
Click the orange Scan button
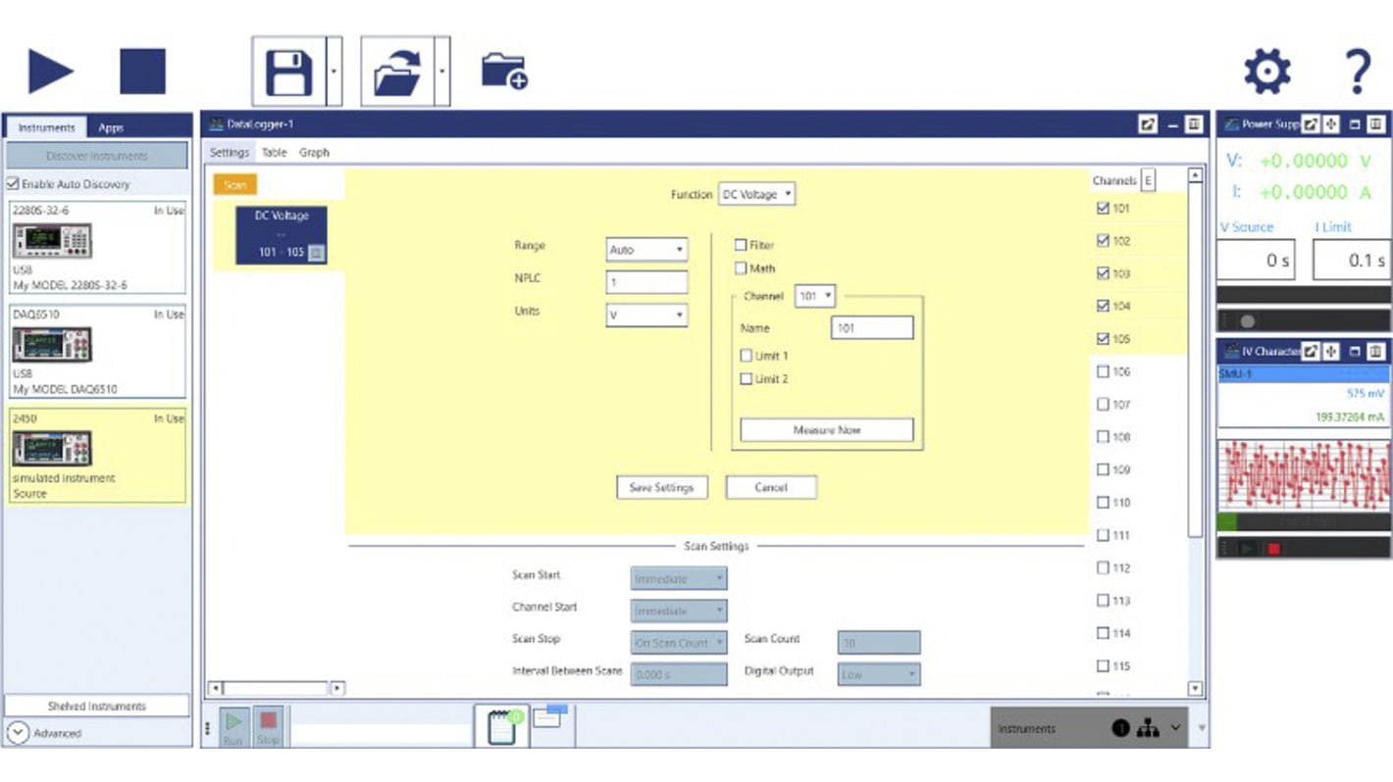(x=235, y=184)
